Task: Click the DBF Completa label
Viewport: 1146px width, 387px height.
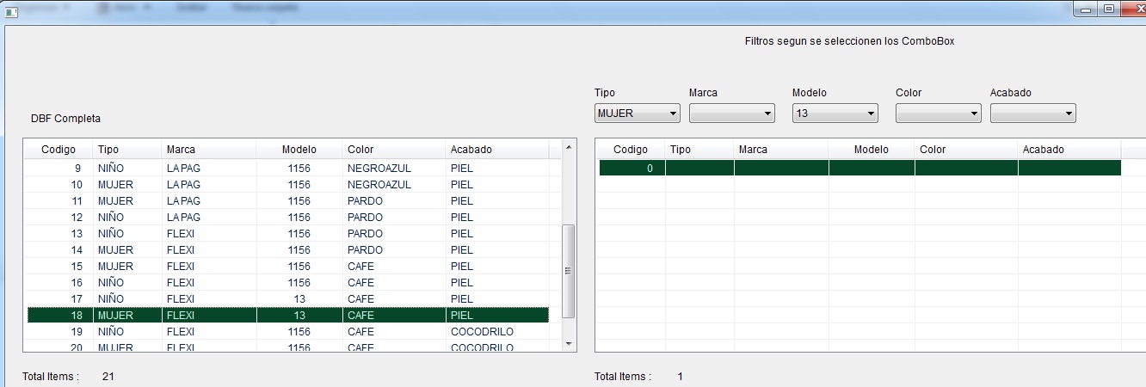Action: 65,119
